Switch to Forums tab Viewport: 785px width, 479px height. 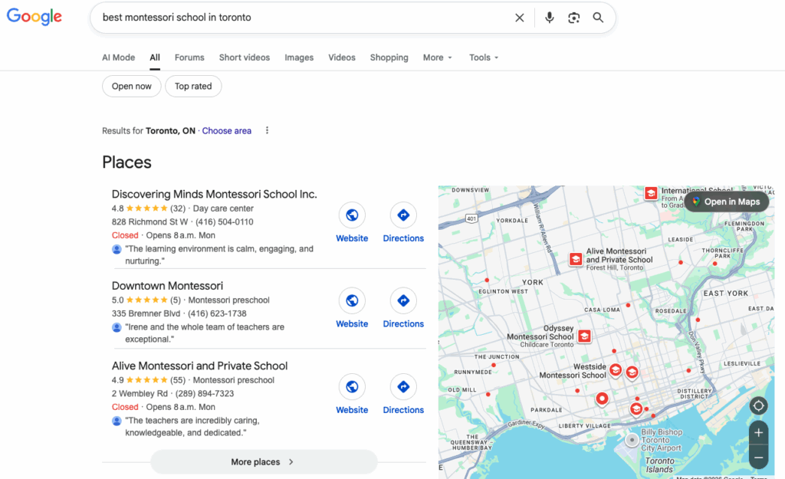(189, 57)
